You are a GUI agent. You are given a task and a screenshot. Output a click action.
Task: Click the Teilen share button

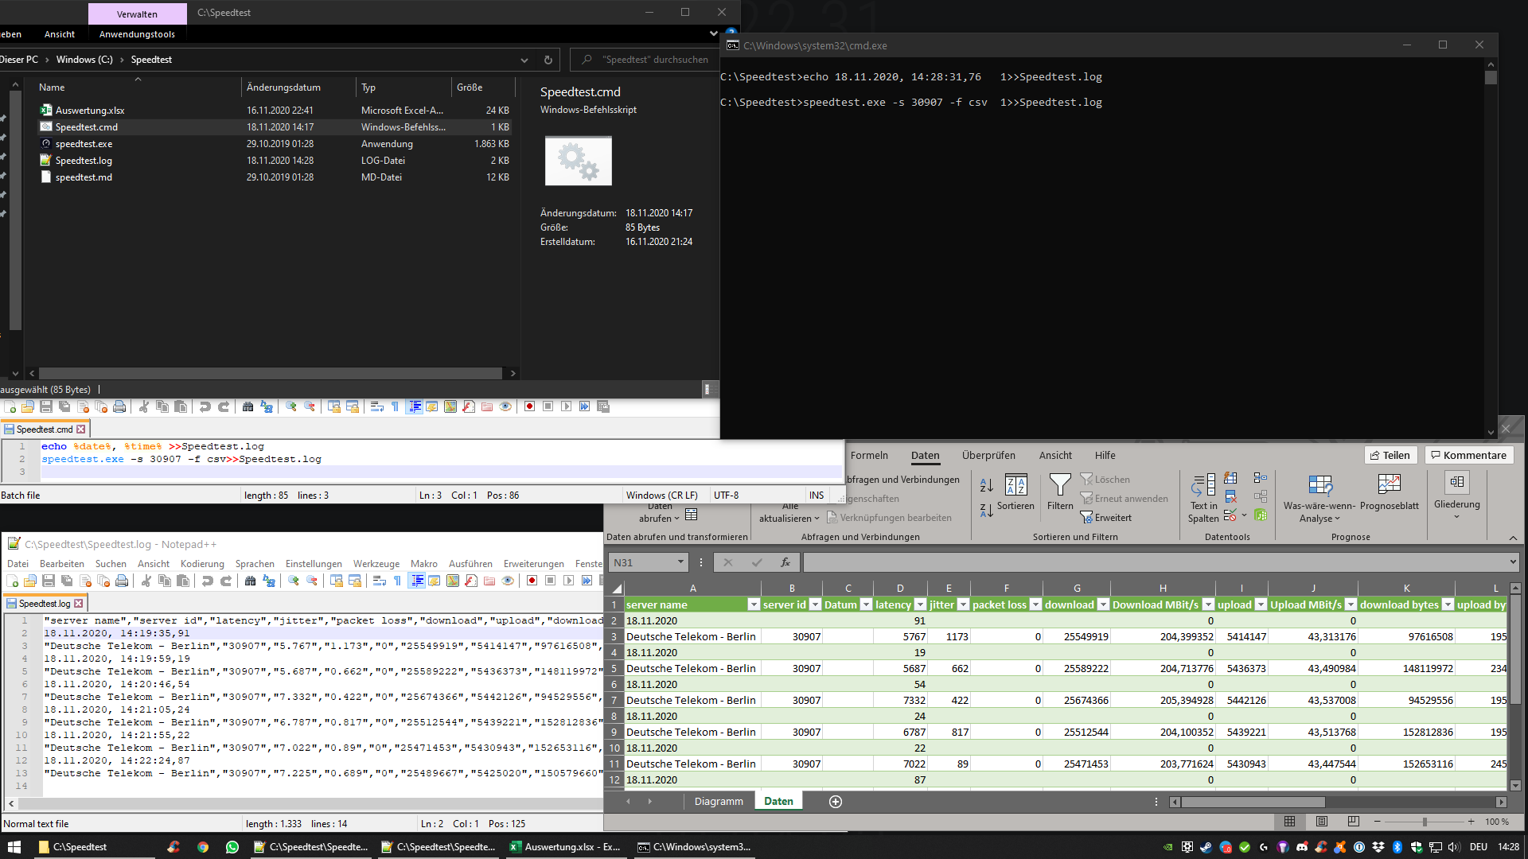pyautogui.click(x=1390, y=456)
